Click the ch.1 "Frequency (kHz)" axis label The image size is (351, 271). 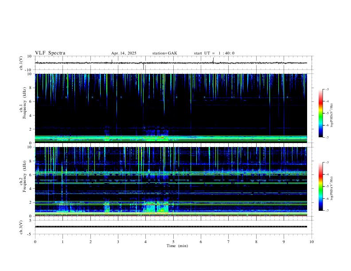(24, 103)
